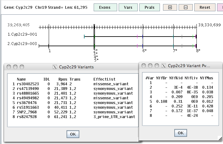The image size is (223, 144).
Task: Reset the gene view
Action: pos(205,7)
